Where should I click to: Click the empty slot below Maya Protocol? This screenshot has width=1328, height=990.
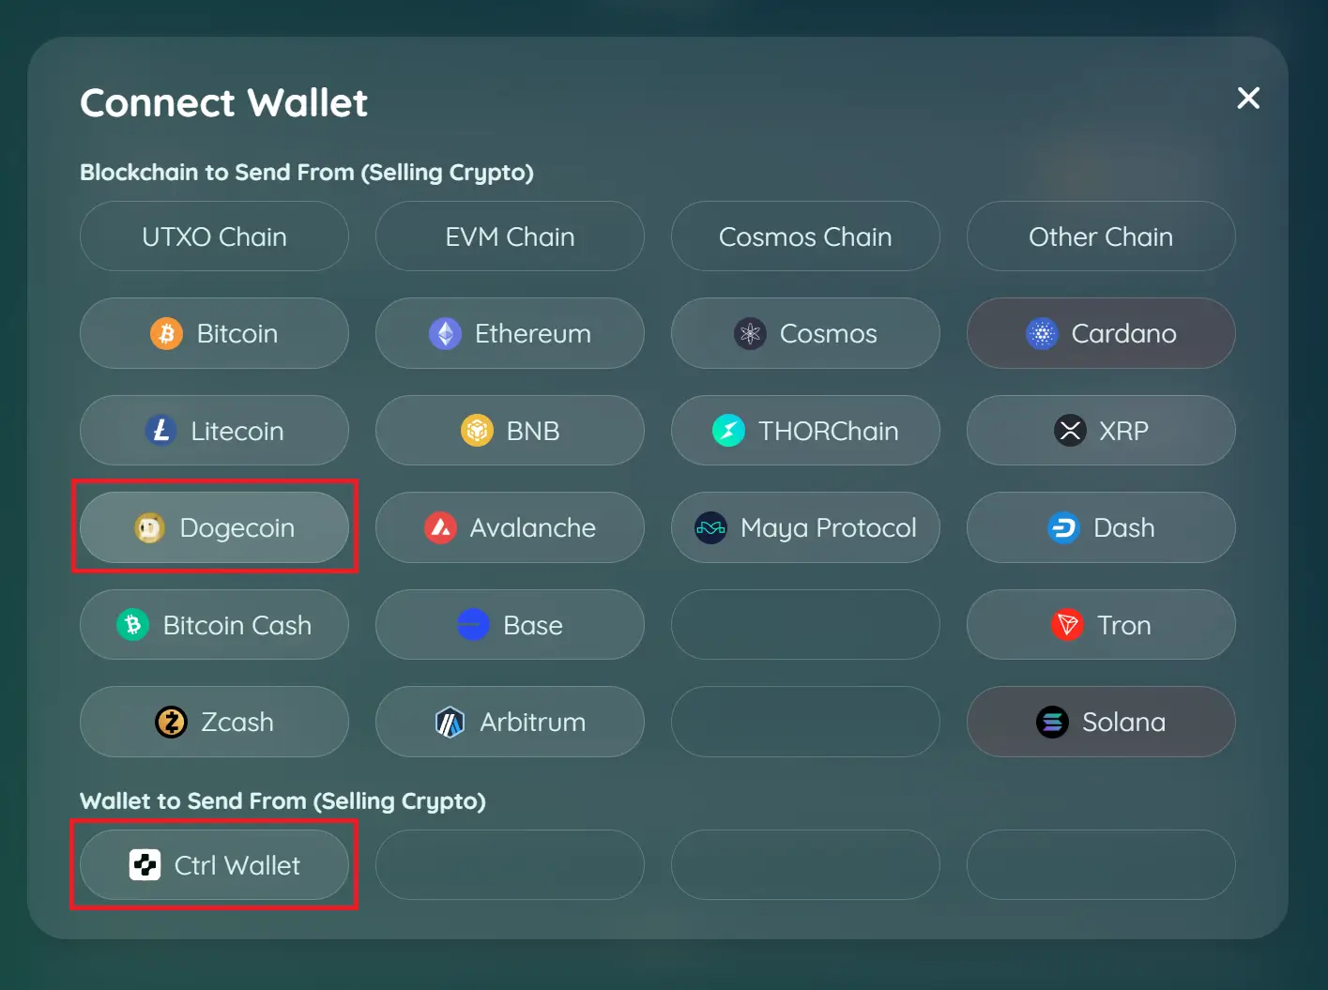tap(805, 625)
